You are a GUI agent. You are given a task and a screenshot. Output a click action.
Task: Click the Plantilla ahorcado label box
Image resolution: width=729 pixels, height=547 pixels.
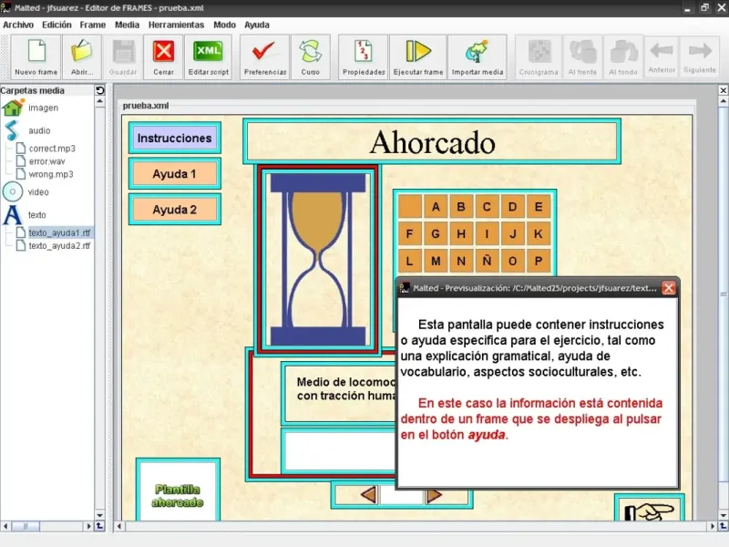(178, 491)
